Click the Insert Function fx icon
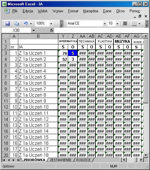150x170 pixels. pos(52,30)
